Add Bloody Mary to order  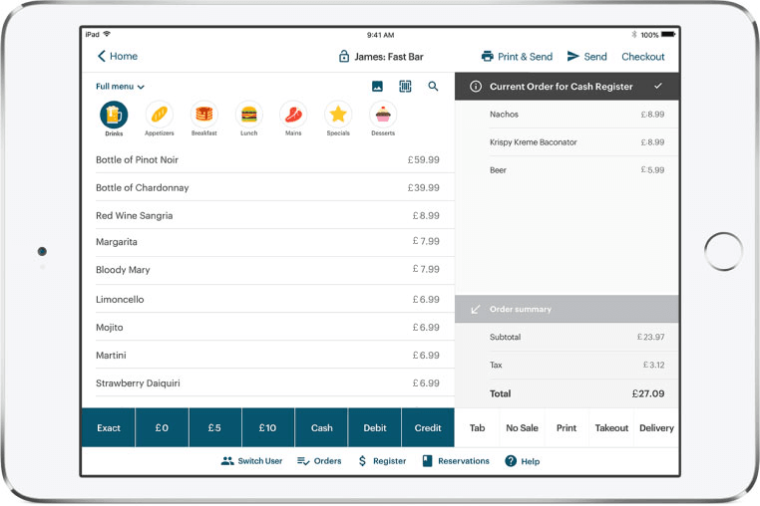coord(267,270)
